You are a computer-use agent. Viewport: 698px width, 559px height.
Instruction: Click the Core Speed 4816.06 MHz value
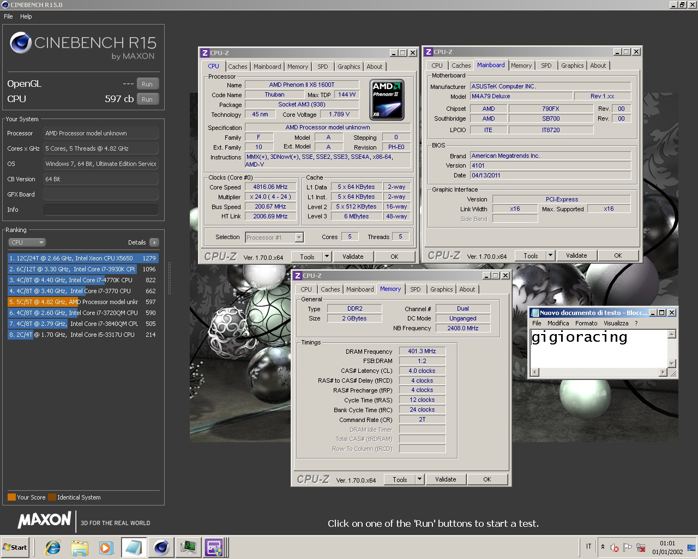point(270,187)
